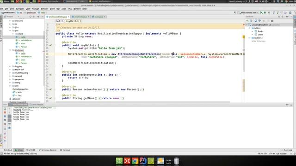Image resolution: width=296 pixels, height=166 pixels.
Task: Switch to the jmx/Hello.java editor tab
Action: tap(81, 17)
